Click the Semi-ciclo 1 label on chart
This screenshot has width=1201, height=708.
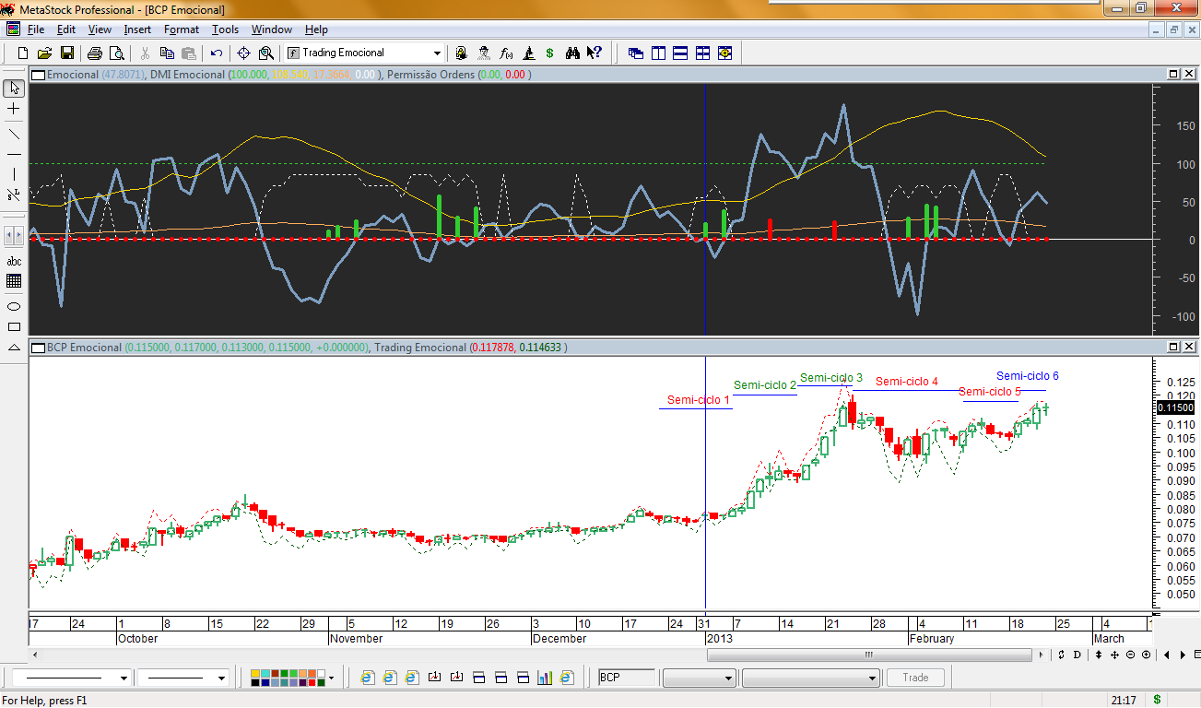[x=699, y=400]
